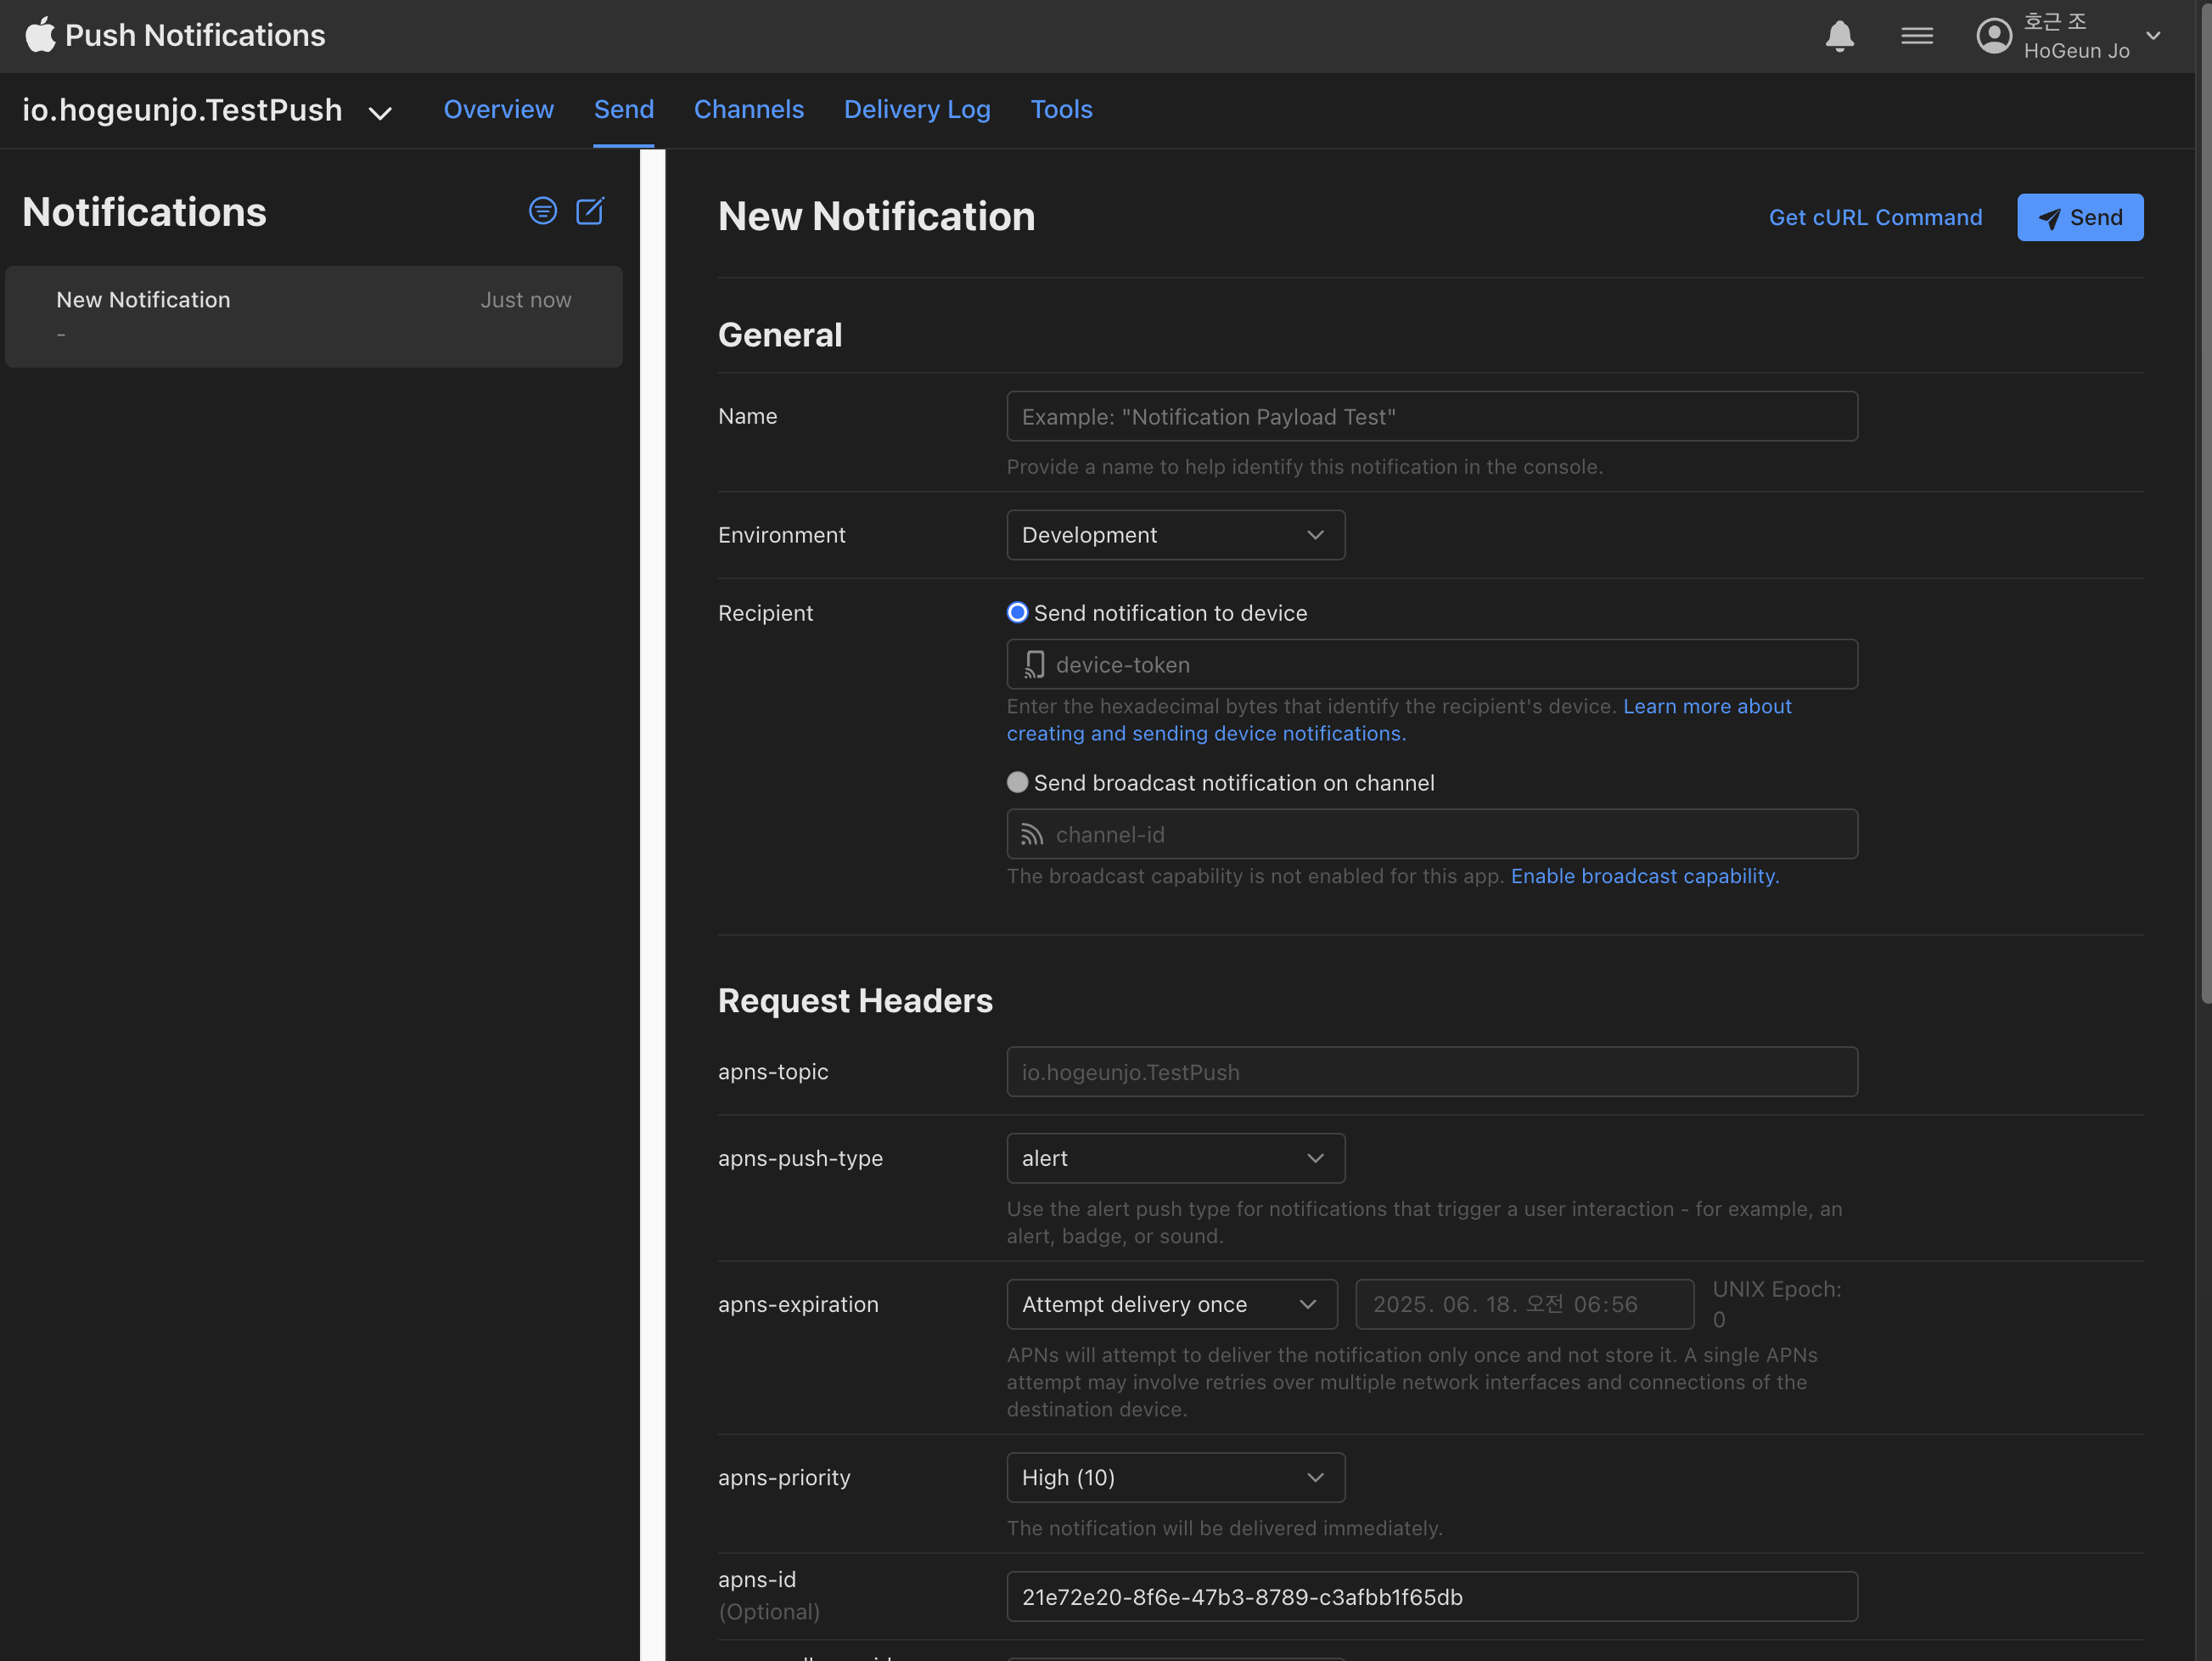
Task: Click the compose new notification icon
Action: point(590,211)
